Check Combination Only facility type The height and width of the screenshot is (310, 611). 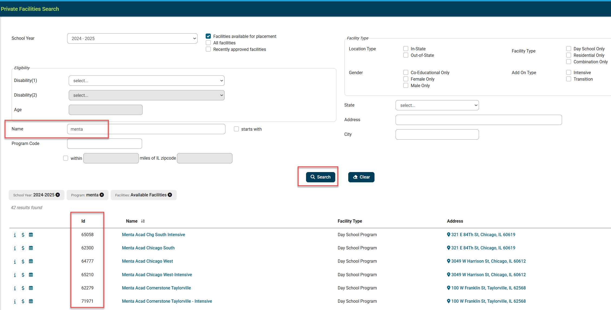pyautogui.click(x=569, y=62)
